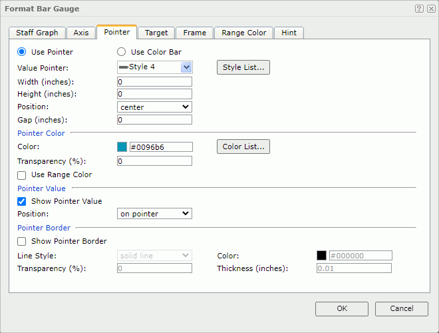Close the Format Bar Gauge dialog

pyautogui.click(x=431, y=9)
